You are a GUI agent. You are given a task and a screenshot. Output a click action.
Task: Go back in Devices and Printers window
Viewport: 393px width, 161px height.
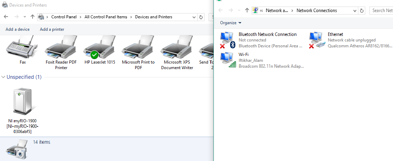tap(6, 17)
